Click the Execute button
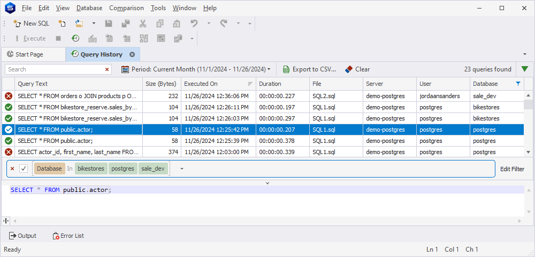535x257 pixels. click(x=30, y=38)
